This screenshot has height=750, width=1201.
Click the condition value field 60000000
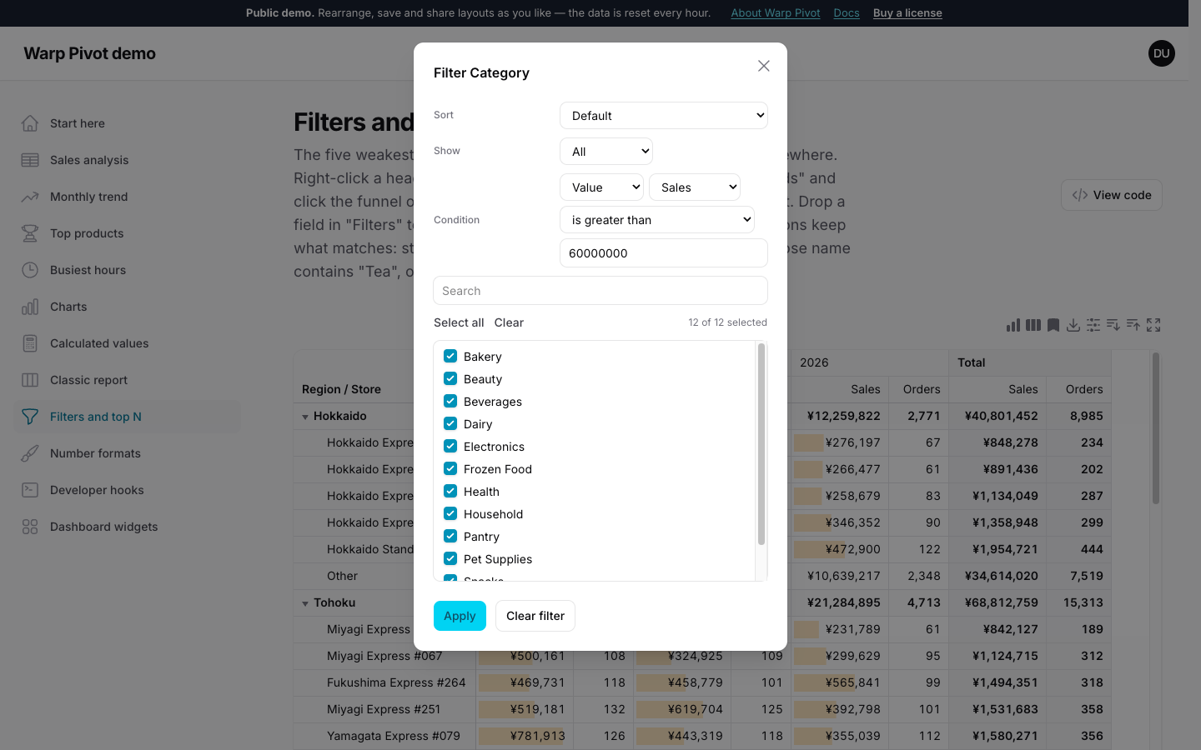pyautogui.click(x=664, y=253)
